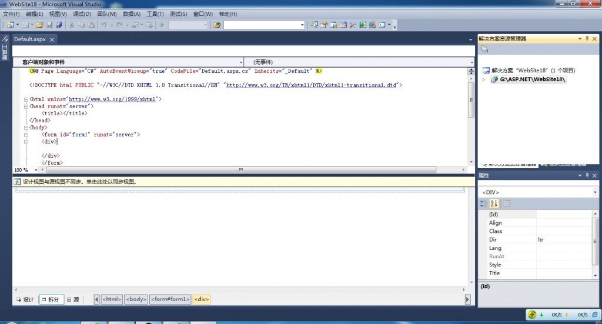Click the Property Pages icon in Properties
602x324 pixels.
point(507,203)
